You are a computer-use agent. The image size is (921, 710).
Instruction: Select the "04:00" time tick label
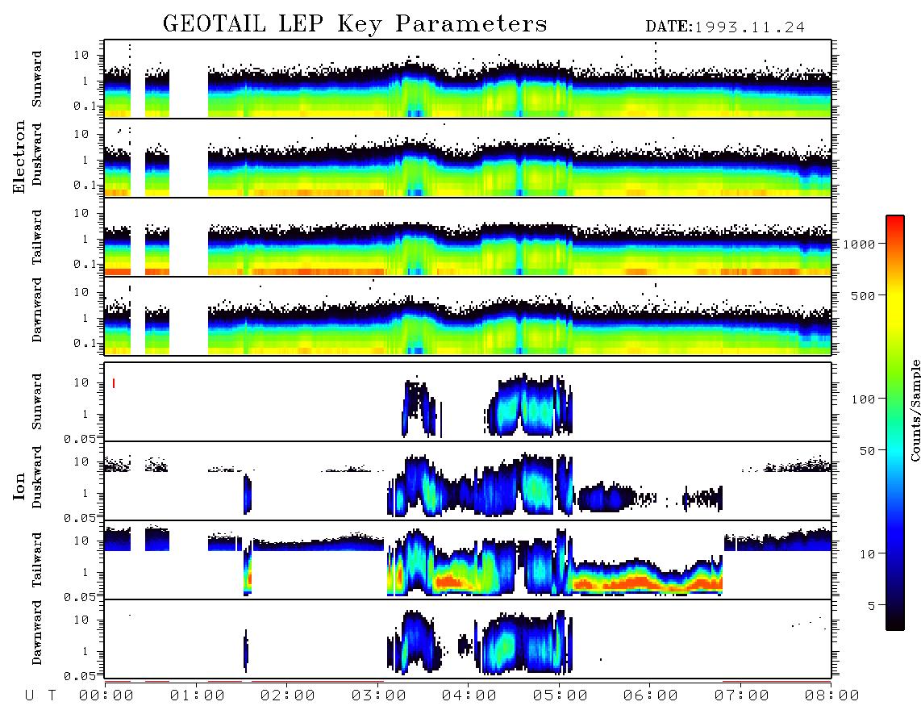coord(469,695)
